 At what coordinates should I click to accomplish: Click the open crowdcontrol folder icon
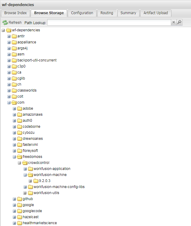[x=25, y=163]
